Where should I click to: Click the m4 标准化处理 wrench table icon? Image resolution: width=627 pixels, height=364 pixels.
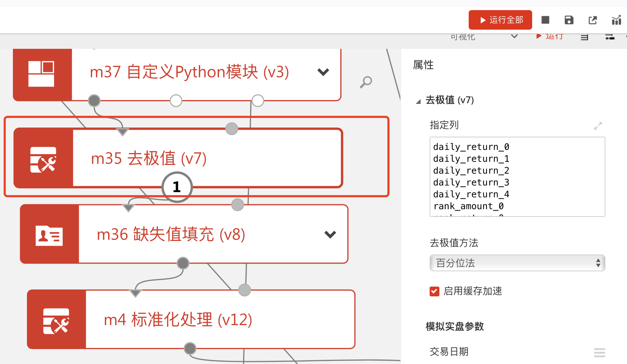(56, 320)
